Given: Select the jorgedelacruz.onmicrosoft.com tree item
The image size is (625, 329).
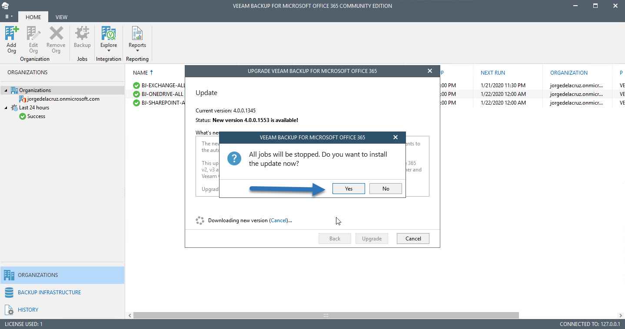Looking at the screenshot, I should pyautogui.click(x=63, y=99).
